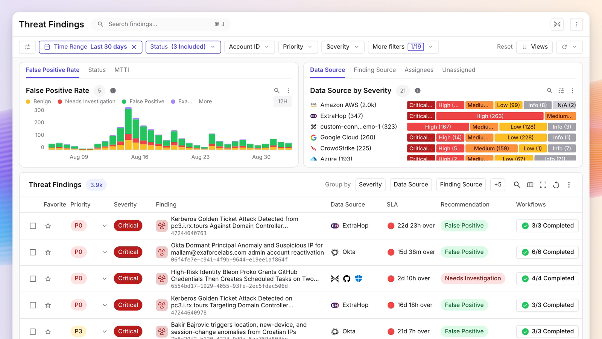
Task: Open the page kebab menu in header
Action: tap(576, 24)
